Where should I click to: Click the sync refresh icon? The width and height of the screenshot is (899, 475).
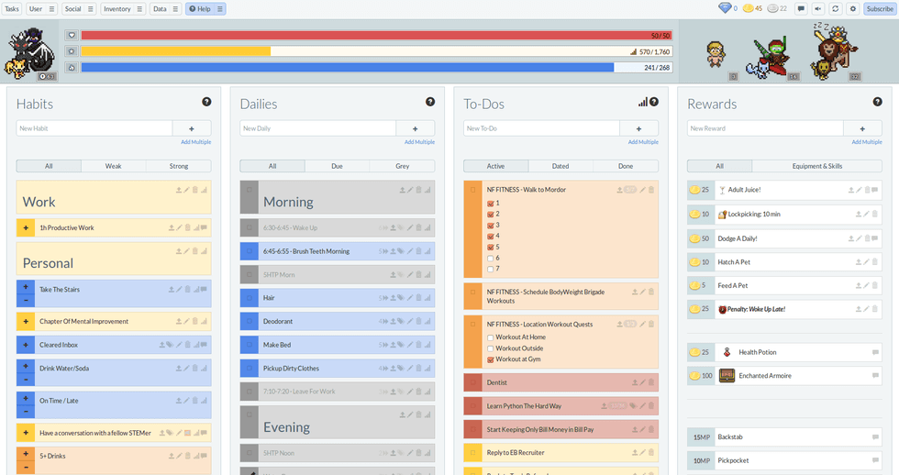click(x=835, y=8)
